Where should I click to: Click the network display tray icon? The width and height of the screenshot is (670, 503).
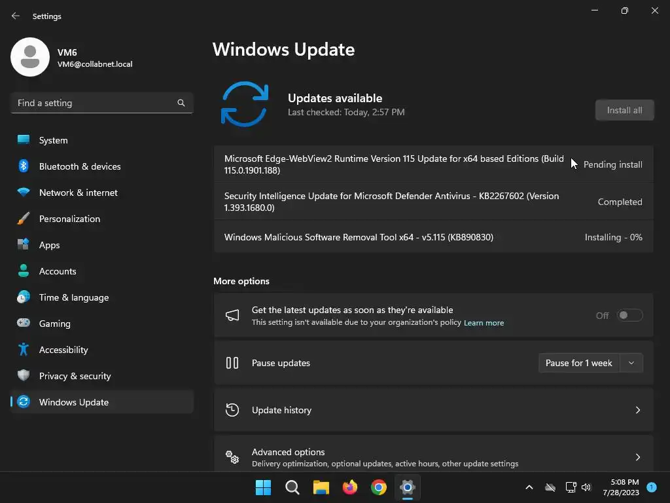point(571,487)
